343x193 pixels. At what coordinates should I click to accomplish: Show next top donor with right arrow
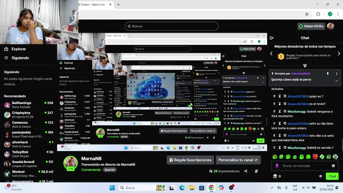(339, 54)
